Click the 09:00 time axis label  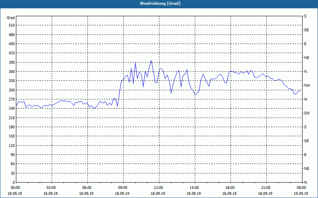(x=122, y=188)
